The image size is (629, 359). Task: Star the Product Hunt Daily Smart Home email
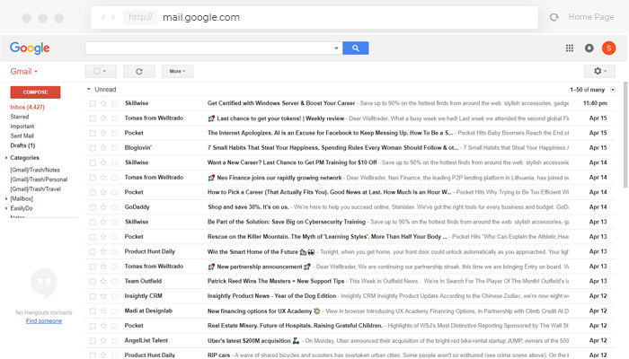103,251
